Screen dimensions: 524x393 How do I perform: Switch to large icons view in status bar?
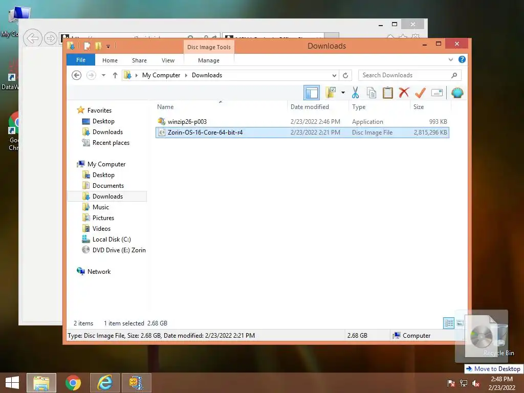pyautogui.click(x=460, y=323)
